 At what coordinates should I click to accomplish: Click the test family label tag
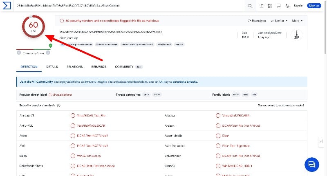tap(246, 95)
